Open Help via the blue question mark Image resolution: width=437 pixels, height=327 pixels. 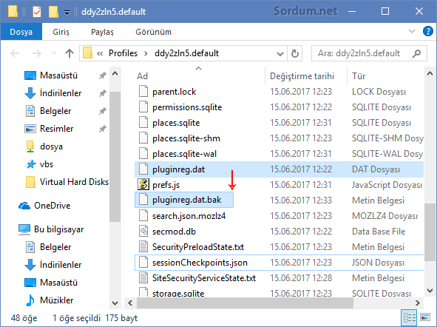click(x=428, y=31)
